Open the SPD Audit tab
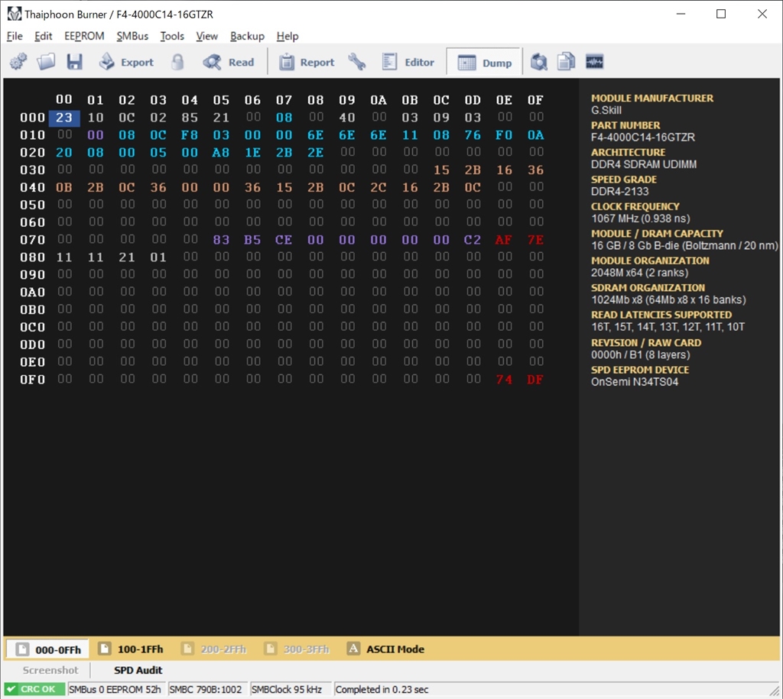Screen dimensions: 783x699 (x=138, y=670)
